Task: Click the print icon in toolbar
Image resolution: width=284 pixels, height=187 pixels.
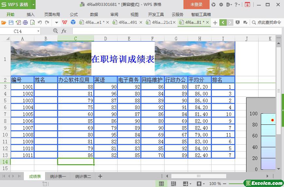Action: pos(25,22)
